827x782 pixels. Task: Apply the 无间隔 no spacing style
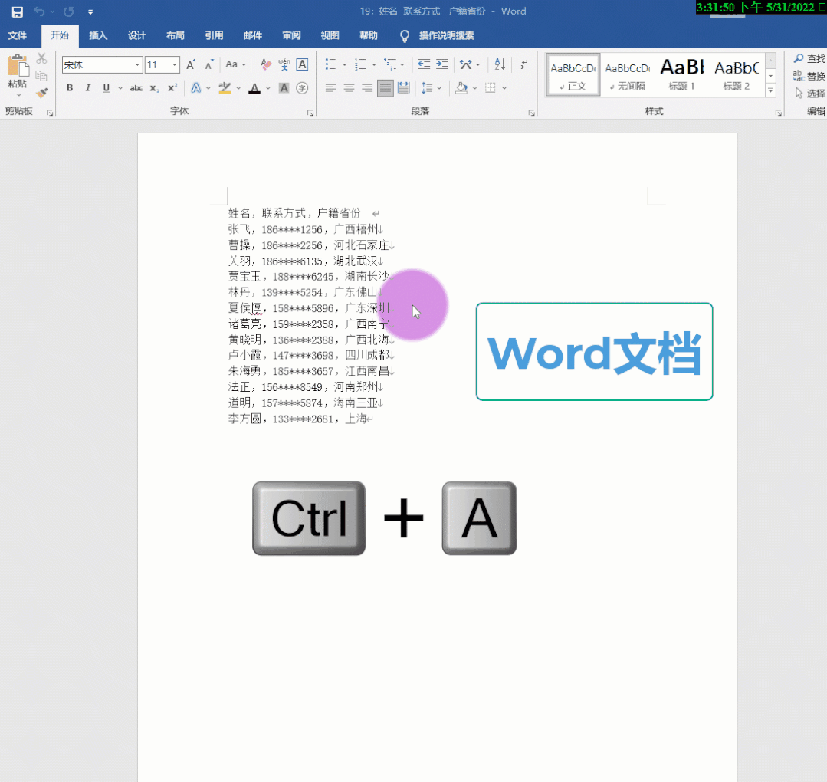(x=628, y=75)
